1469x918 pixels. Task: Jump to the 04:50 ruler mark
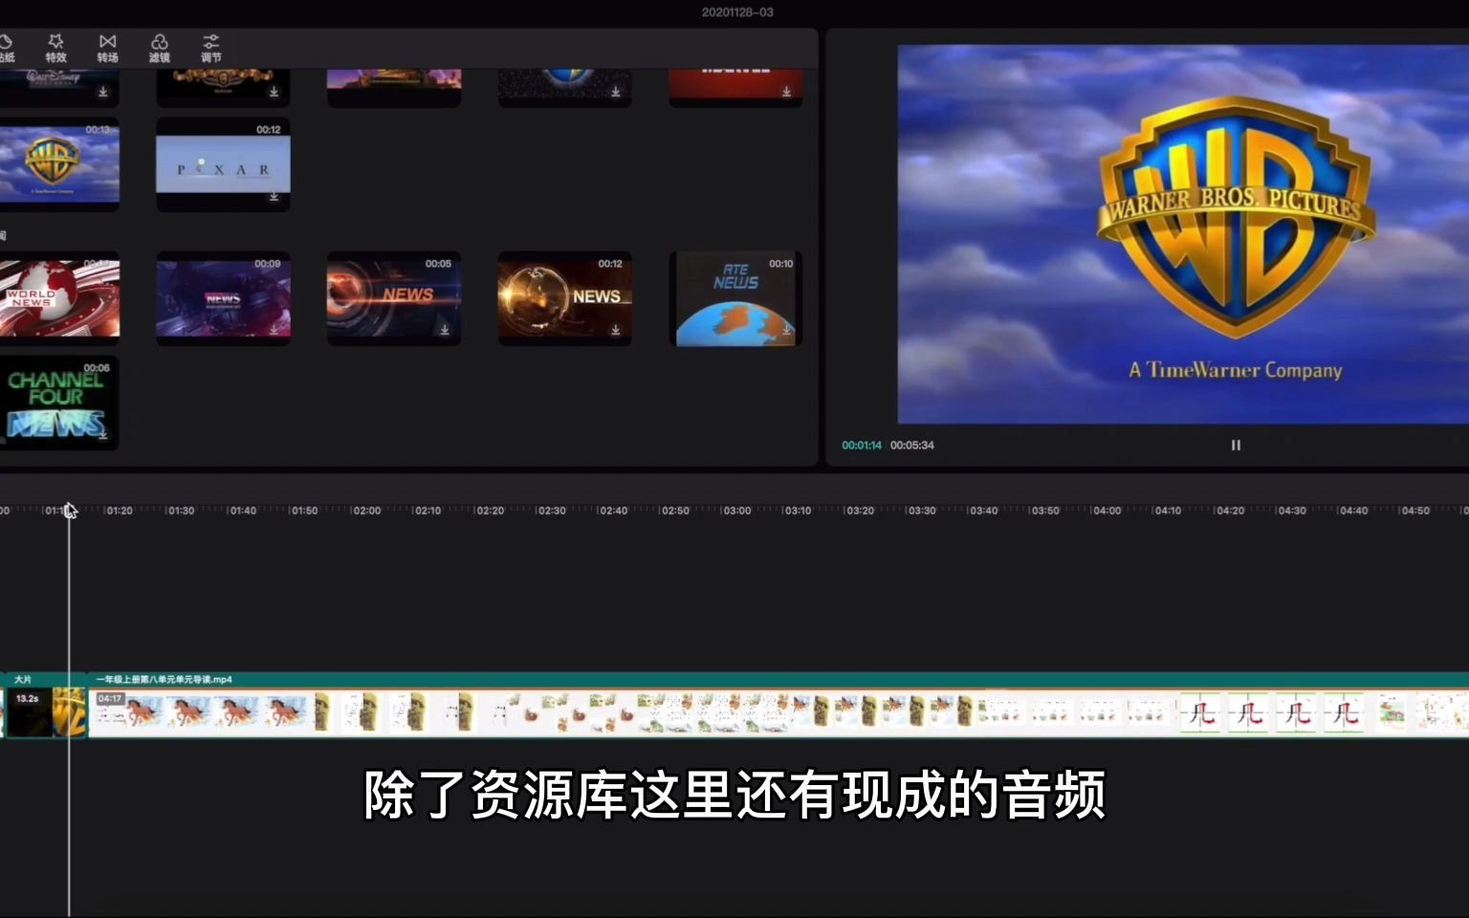point(1415,511)
